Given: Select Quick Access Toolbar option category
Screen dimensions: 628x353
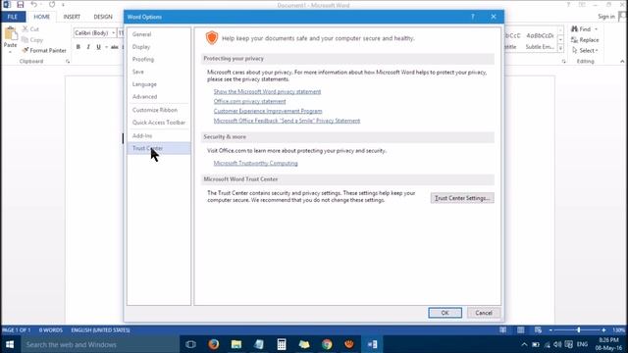Looking at the screenshot, I should coord(159,123).
